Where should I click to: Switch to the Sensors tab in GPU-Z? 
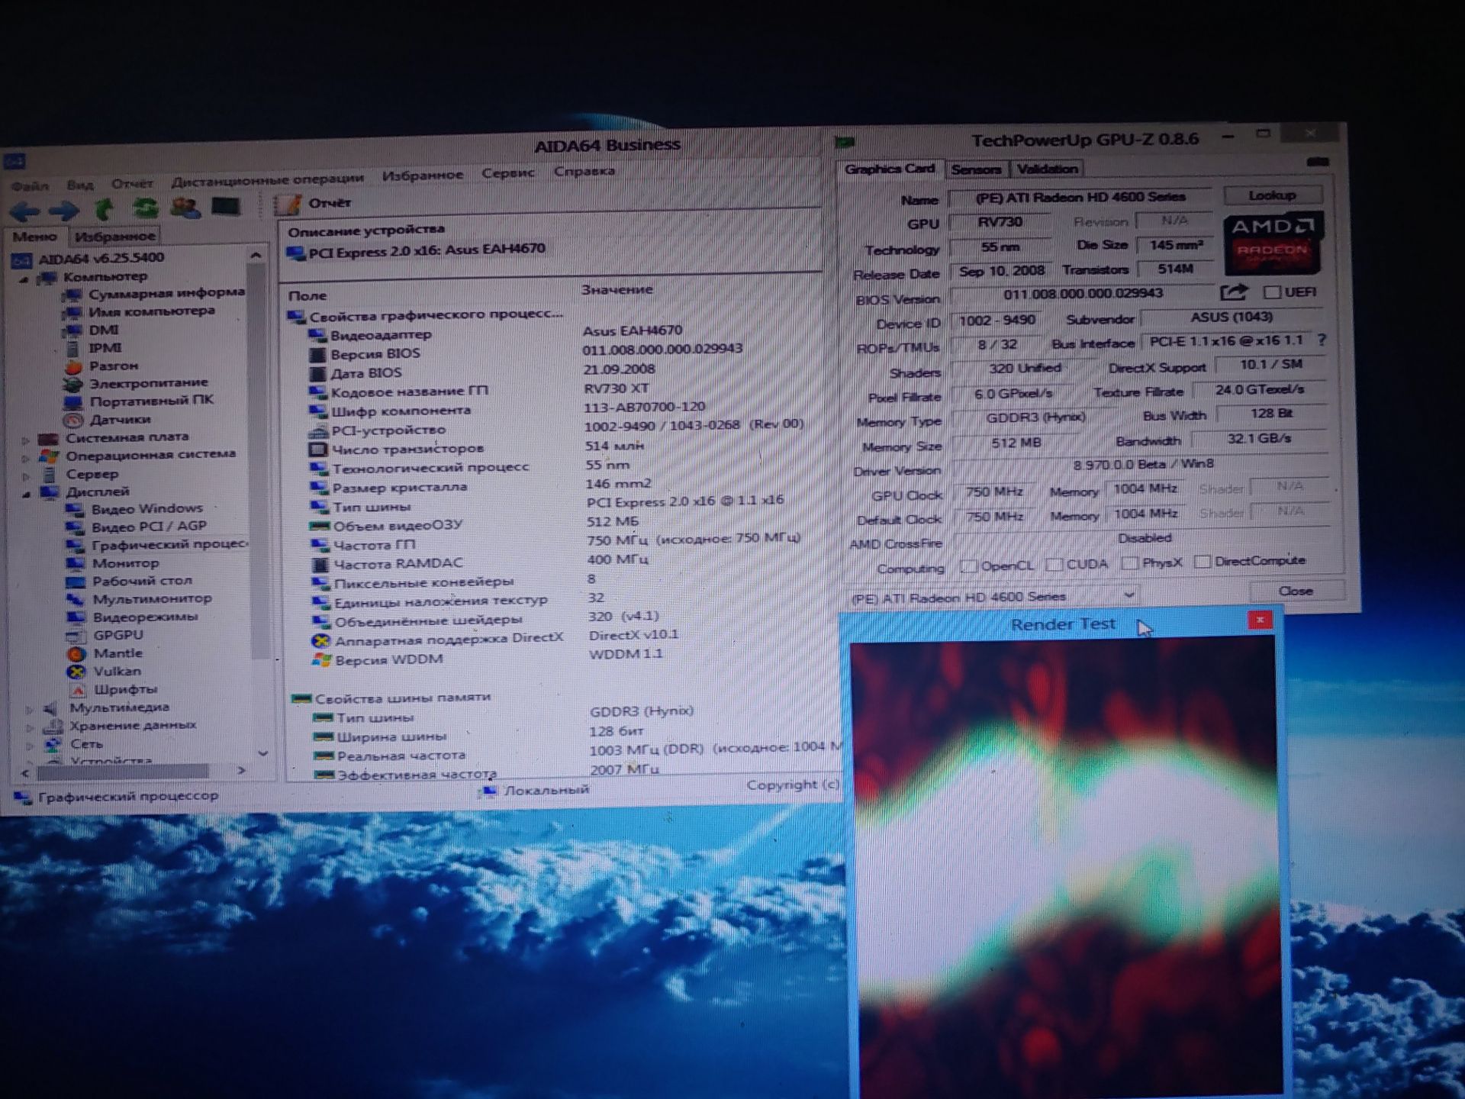point(976,169)
